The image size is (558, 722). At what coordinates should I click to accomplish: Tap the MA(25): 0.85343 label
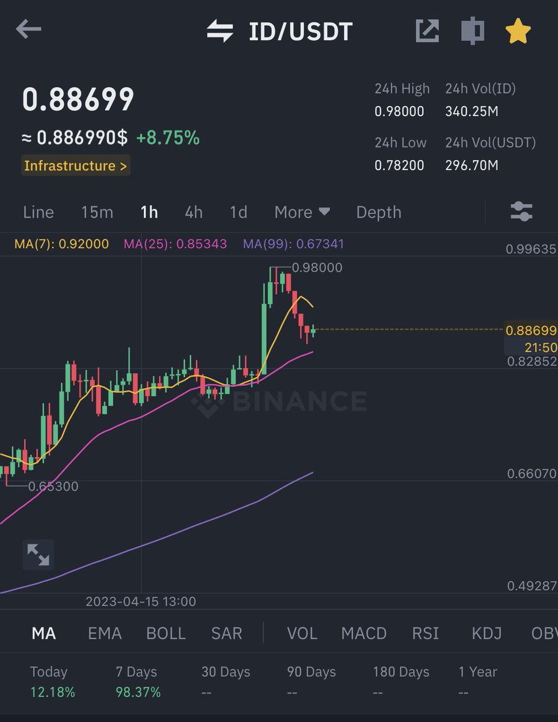coord(176,244)
